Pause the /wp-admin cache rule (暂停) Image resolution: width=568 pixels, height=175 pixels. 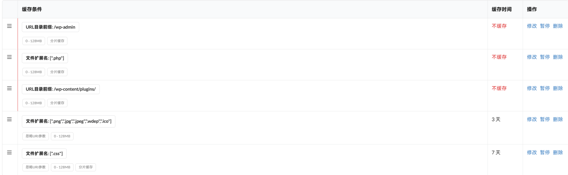[545, 26]
